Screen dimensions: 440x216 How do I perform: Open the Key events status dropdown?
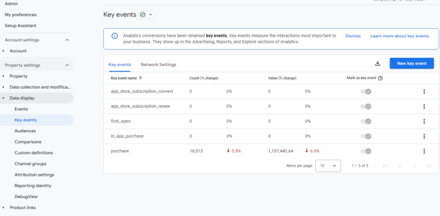[x=147, y=14]
